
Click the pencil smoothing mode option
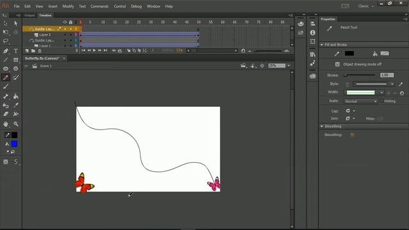tap(15, 162)
